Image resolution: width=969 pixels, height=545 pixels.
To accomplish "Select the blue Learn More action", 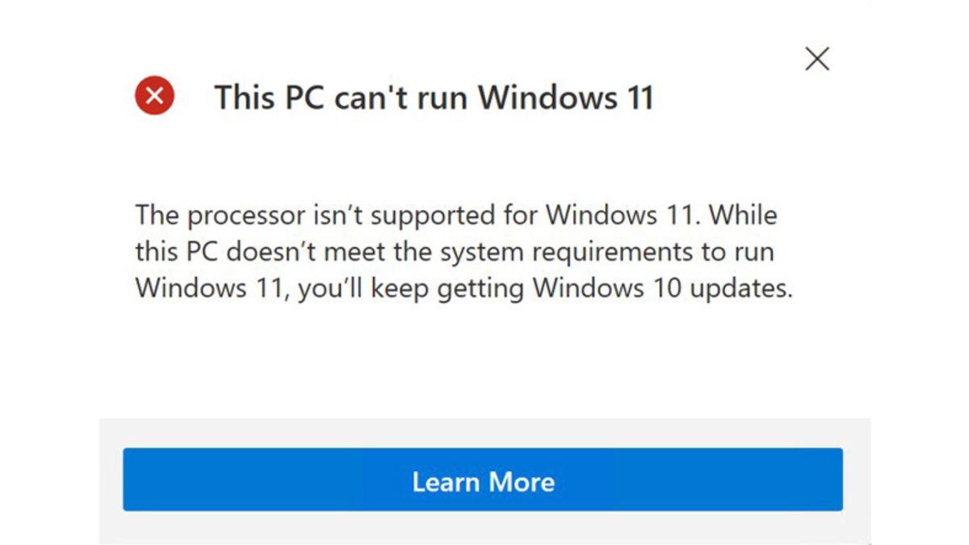I will click(483, 481).
